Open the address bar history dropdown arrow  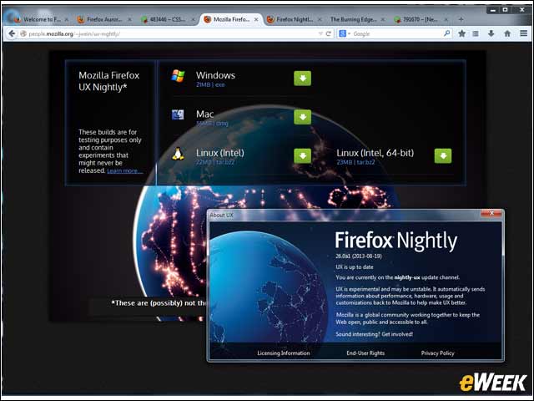pyautogui.click(x=320, y=33)
